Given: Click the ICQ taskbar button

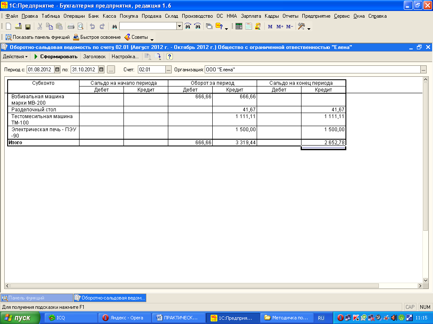Looking at the screenshot, I should [71, 318].
